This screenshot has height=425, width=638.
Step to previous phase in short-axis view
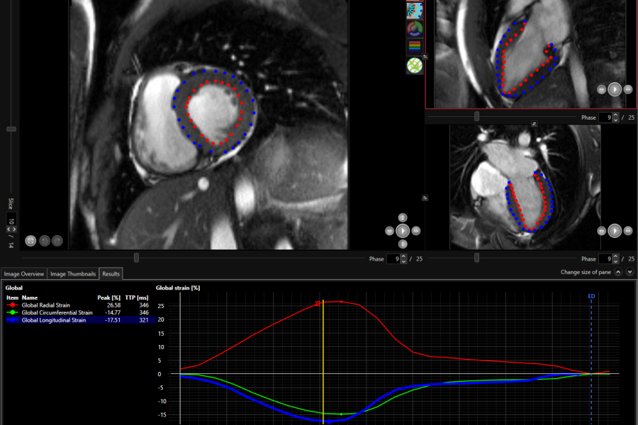(x=389, y=230)
